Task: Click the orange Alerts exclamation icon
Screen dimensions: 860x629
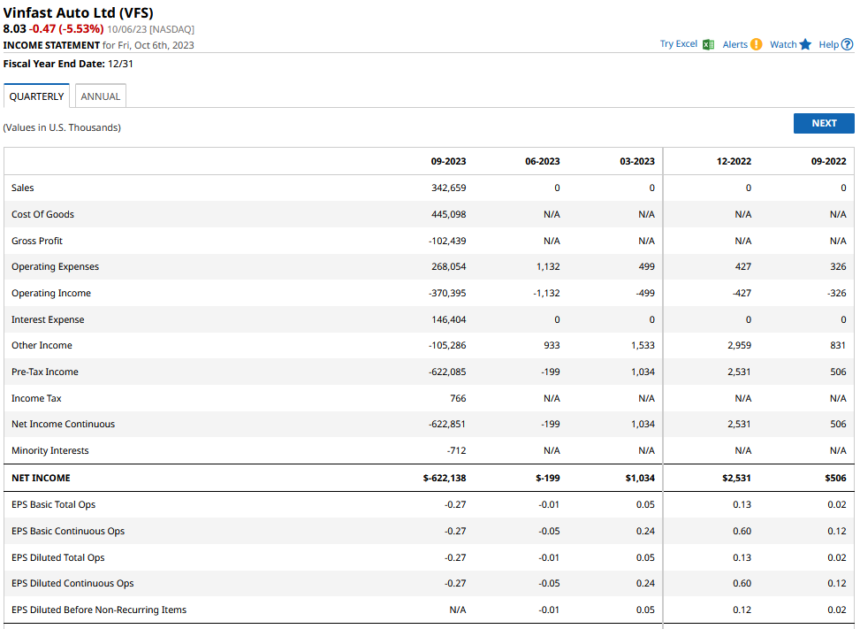Action: click(756, 44)
